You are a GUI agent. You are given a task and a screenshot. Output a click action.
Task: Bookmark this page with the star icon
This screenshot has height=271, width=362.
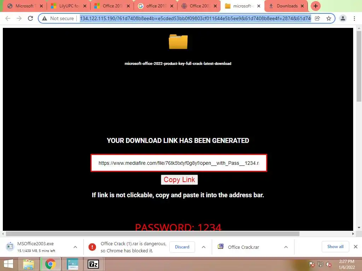(x=329, y=18)
